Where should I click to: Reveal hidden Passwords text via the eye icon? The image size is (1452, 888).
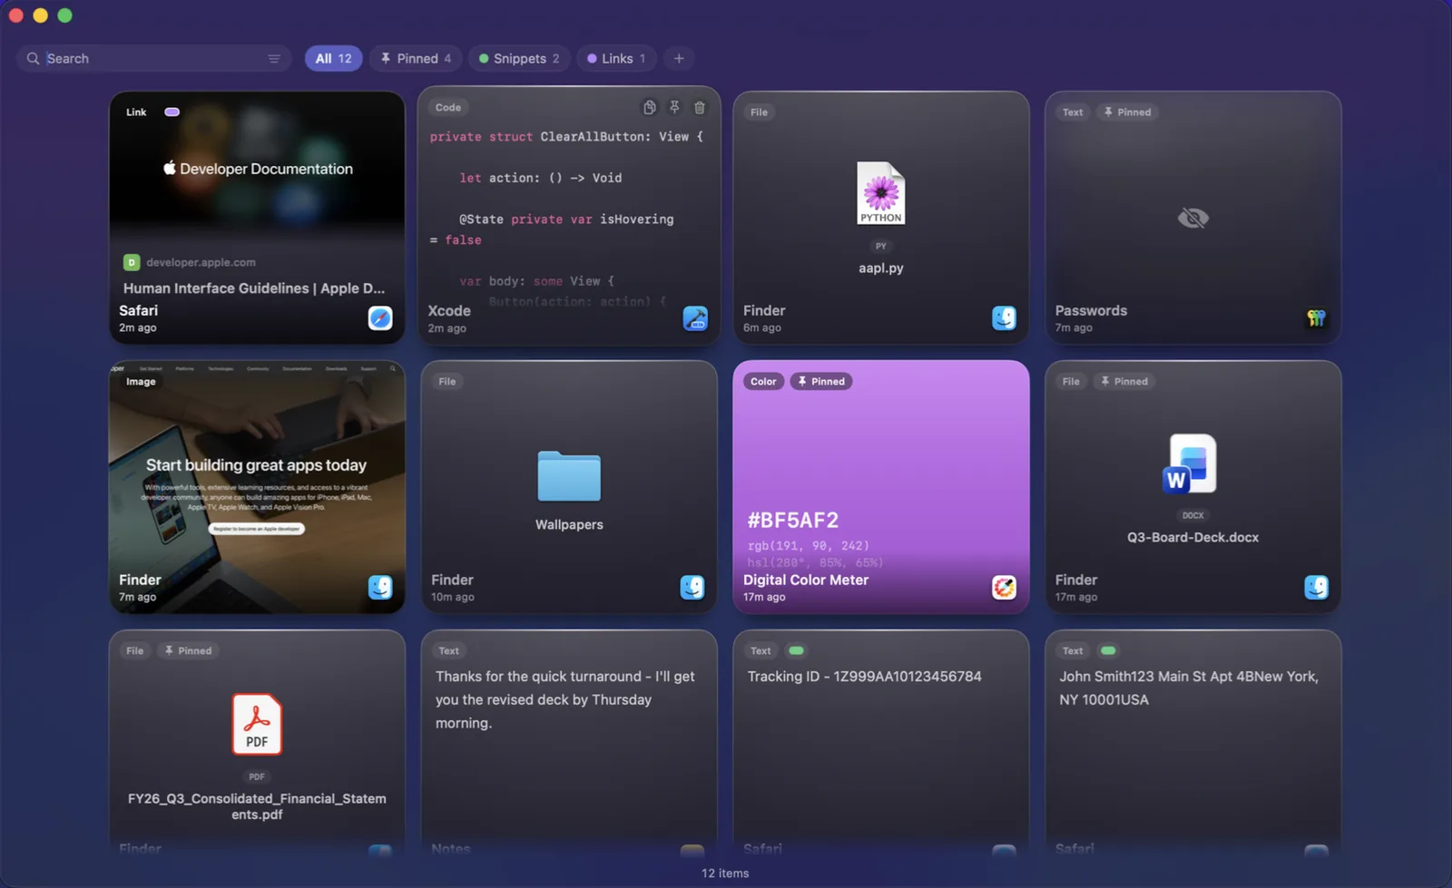tap(1192, 218)
